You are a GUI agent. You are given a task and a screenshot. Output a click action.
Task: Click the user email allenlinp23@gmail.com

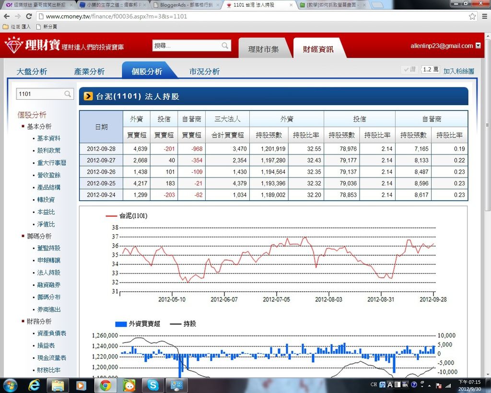[x=442, y=46]
